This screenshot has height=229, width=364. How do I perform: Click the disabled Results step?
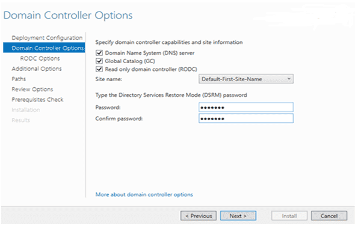pyautogui.click(x=20, y=120)
